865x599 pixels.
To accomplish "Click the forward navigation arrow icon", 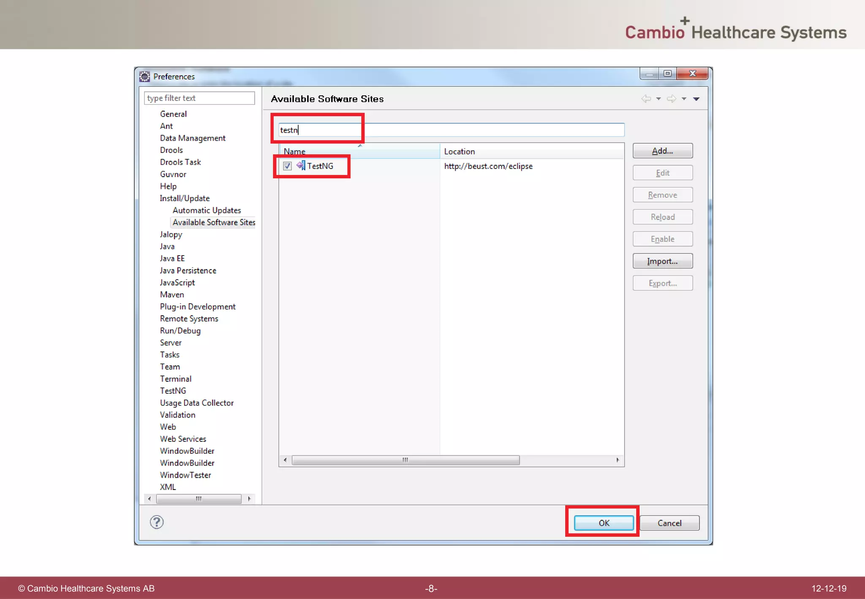I will tap(671, 99).
